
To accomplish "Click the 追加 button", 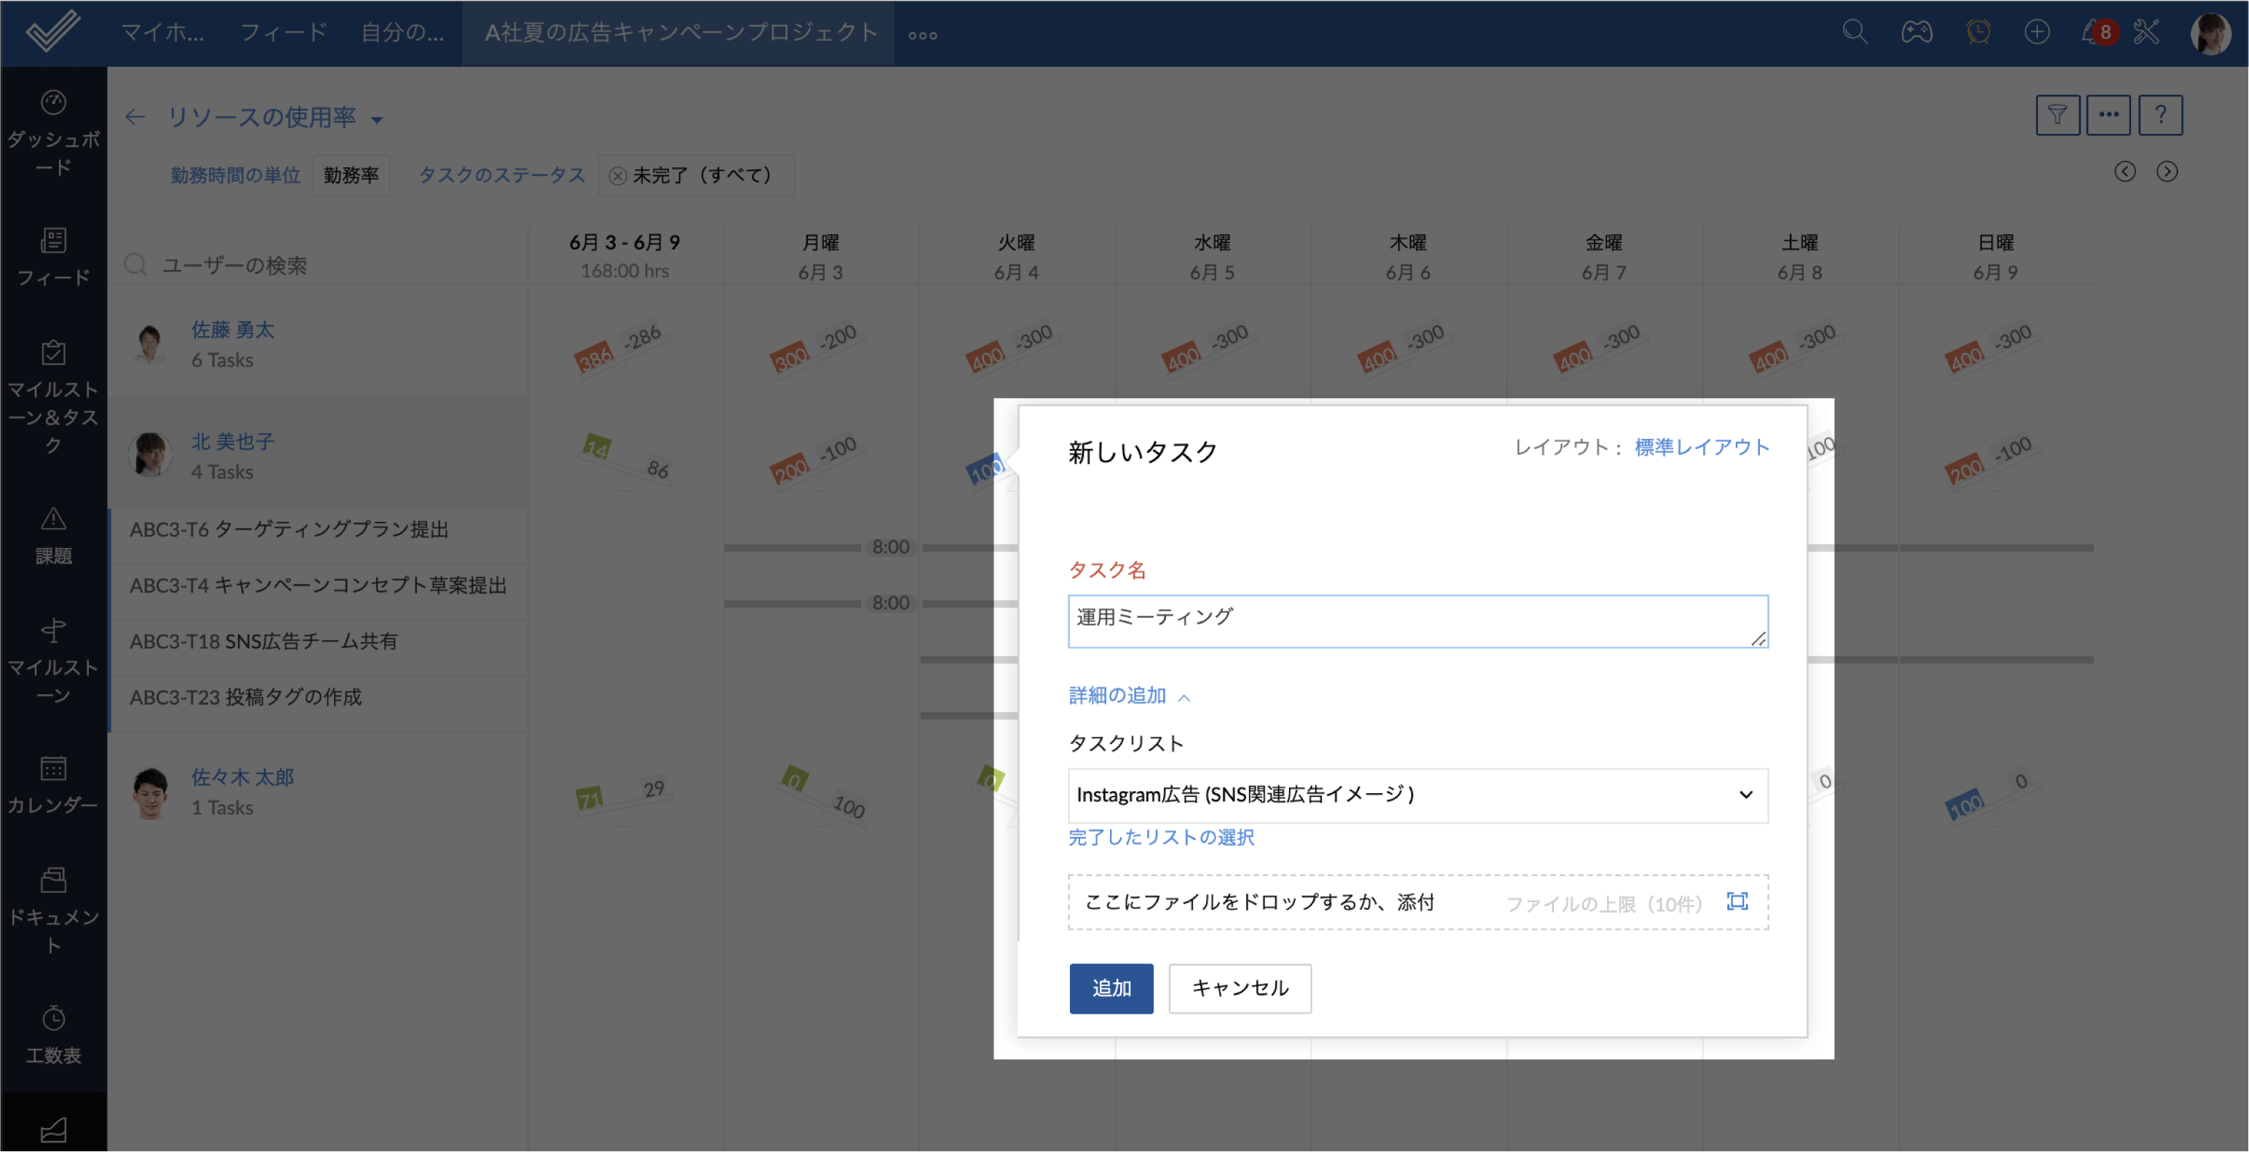I will (1111, 988).
